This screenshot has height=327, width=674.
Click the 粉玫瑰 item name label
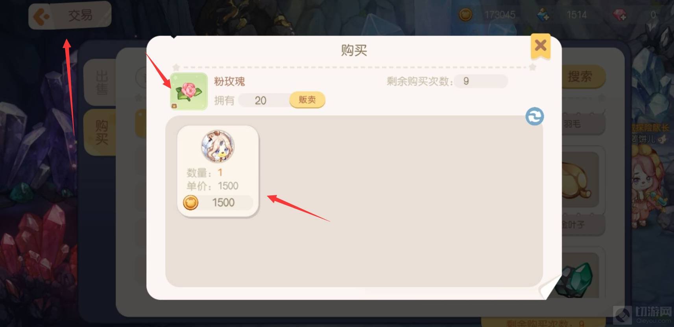229,81
